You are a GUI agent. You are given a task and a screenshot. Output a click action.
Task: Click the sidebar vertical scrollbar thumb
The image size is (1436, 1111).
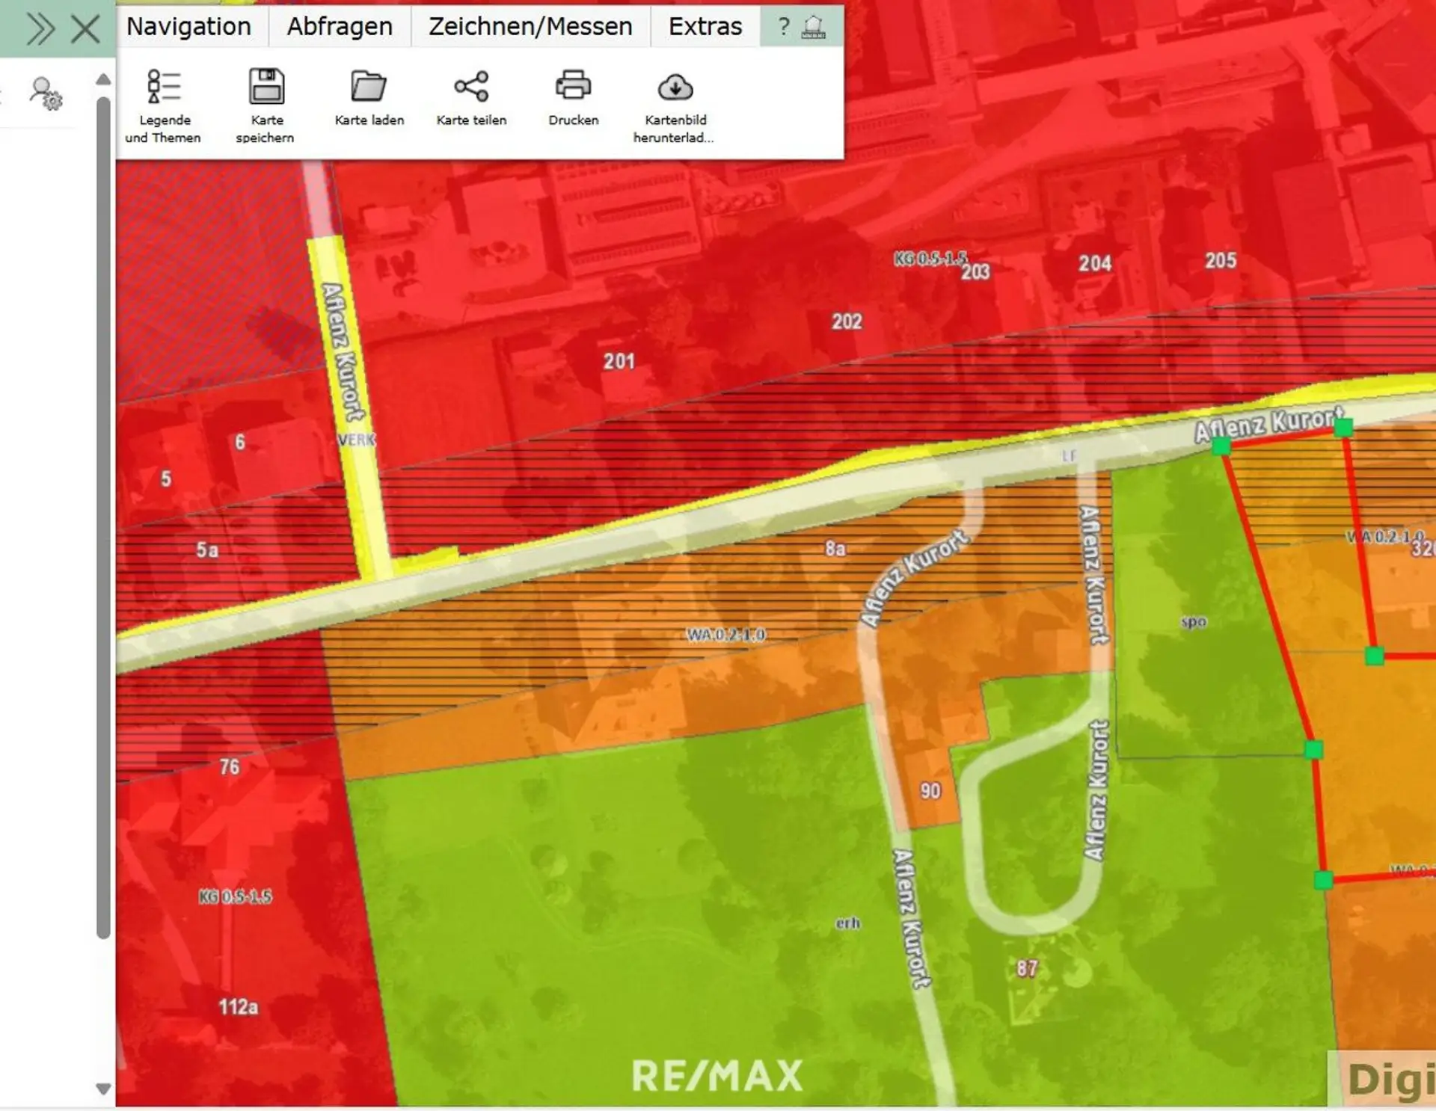(104, 516)
